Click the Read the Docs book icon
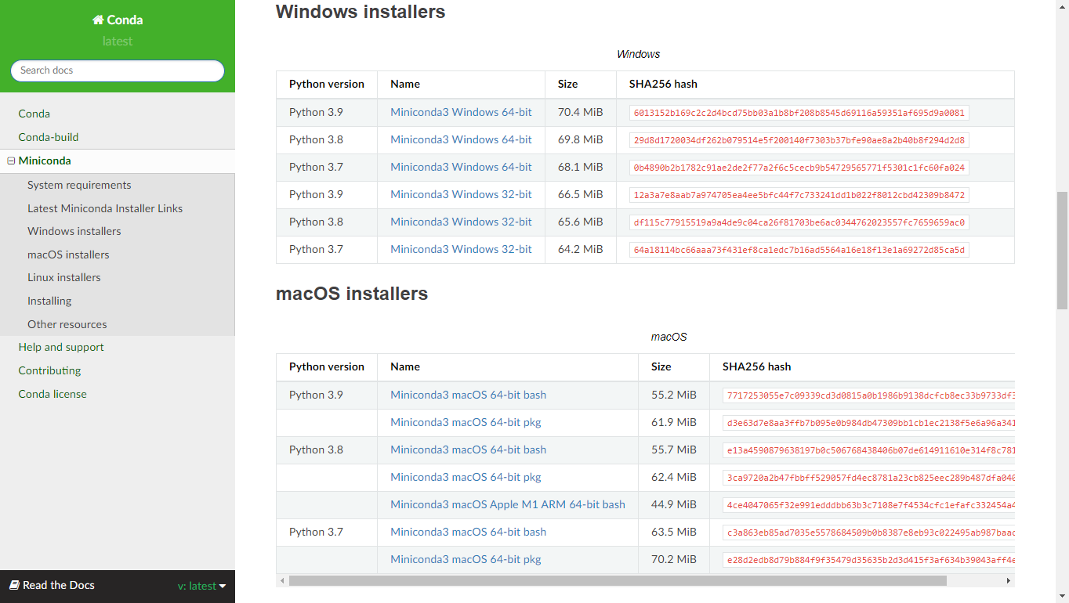1069x603 pixels. (x=14, y=585)
